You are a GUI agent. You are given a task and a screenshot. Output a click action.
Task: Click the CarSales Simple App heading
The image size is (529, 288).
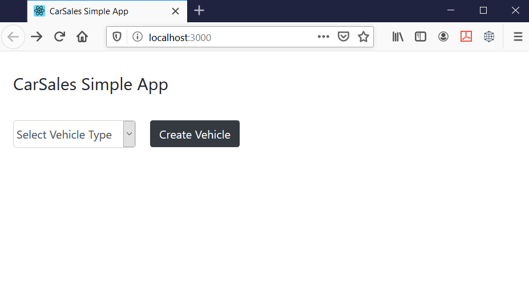[x=90, y=84]
